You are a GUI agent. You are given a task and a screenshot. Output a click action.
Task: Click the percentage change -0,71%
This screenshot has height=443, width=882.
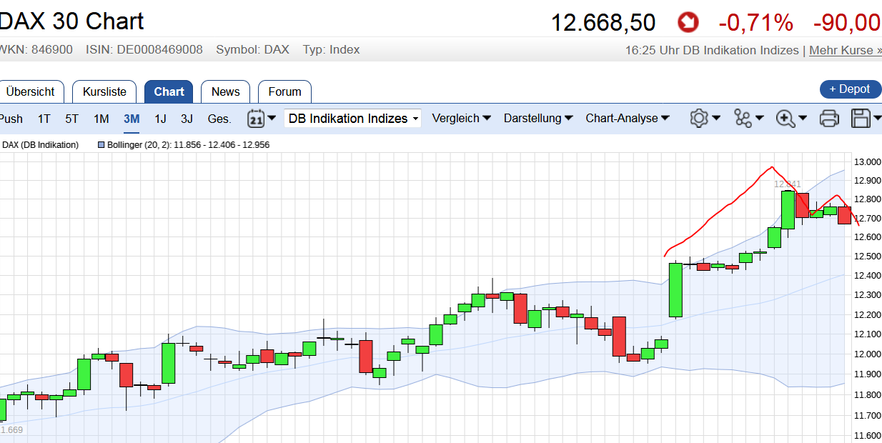pyautogui.click(x=755, y=23)
